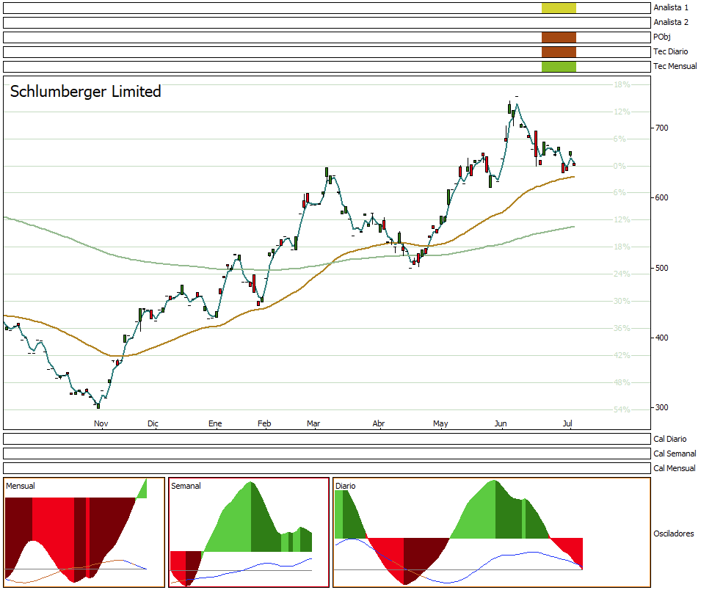
Task: Select the PObj row label
Action: 662,37
